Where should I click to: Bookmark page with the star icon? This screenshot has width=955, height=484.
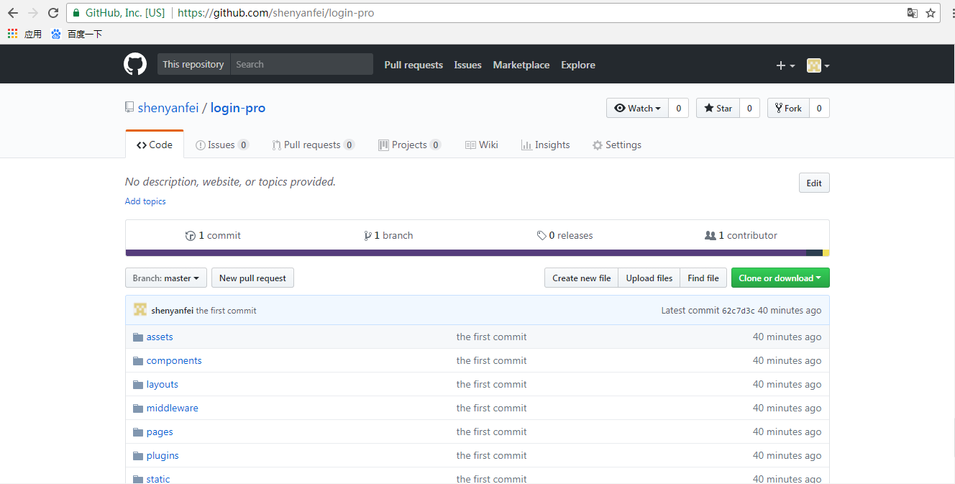[x=931, y=13]
